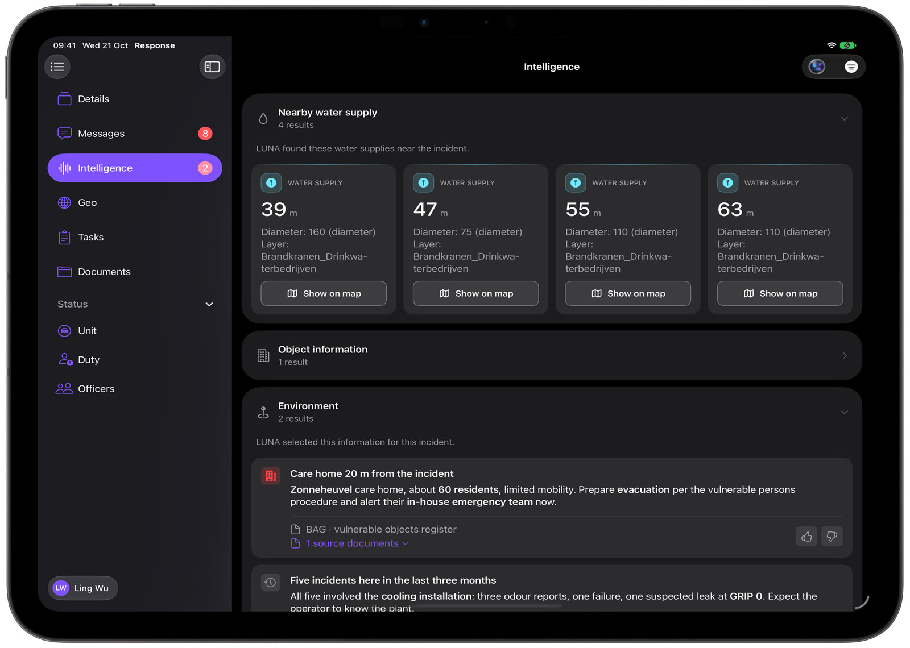910x648 pixels.
Task: Click the water drop icon by Nearby water supply
Action: (x=263, y=118)
